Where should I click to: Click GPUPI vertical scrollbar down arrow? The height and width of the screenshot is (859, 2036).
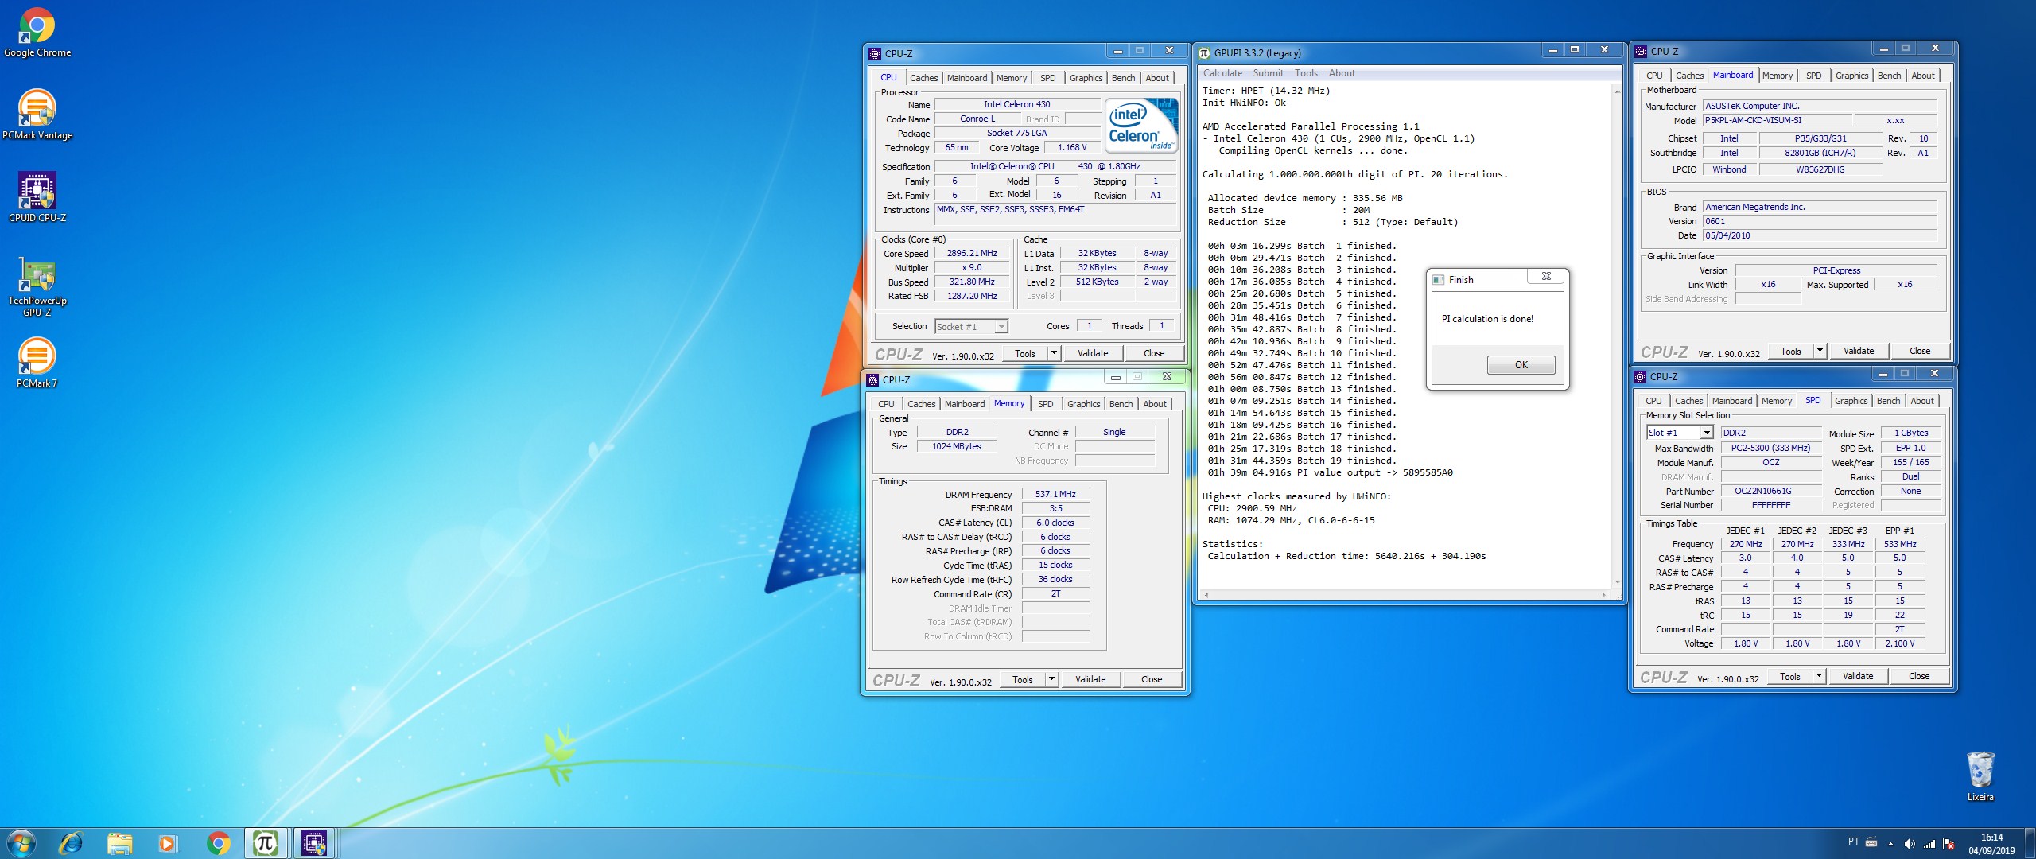(x=1617, y=582)
